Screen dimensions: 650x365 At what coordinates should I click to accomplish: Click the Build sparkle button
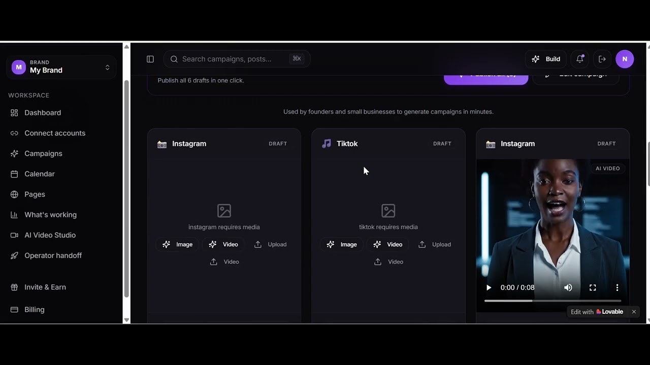[x=546, y=59]
